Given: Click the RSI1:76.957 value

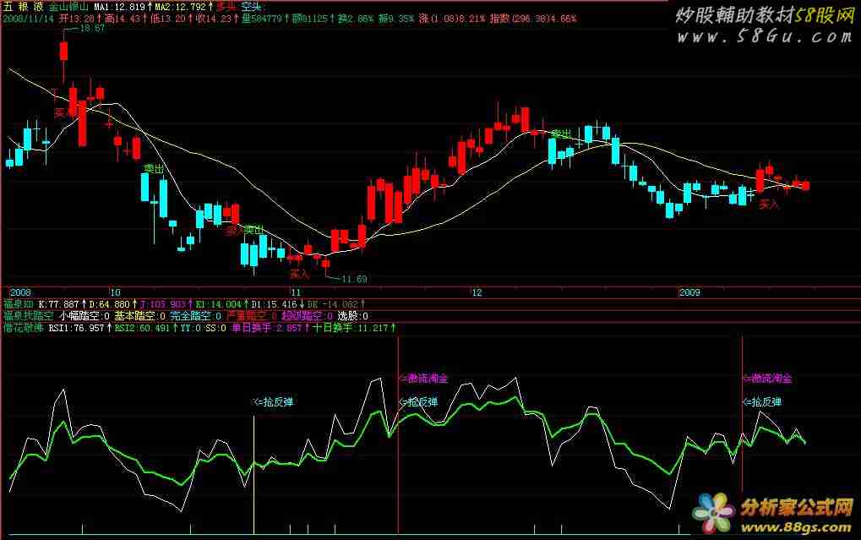Looking at the screenshot, I should click(x=76, y=328).
